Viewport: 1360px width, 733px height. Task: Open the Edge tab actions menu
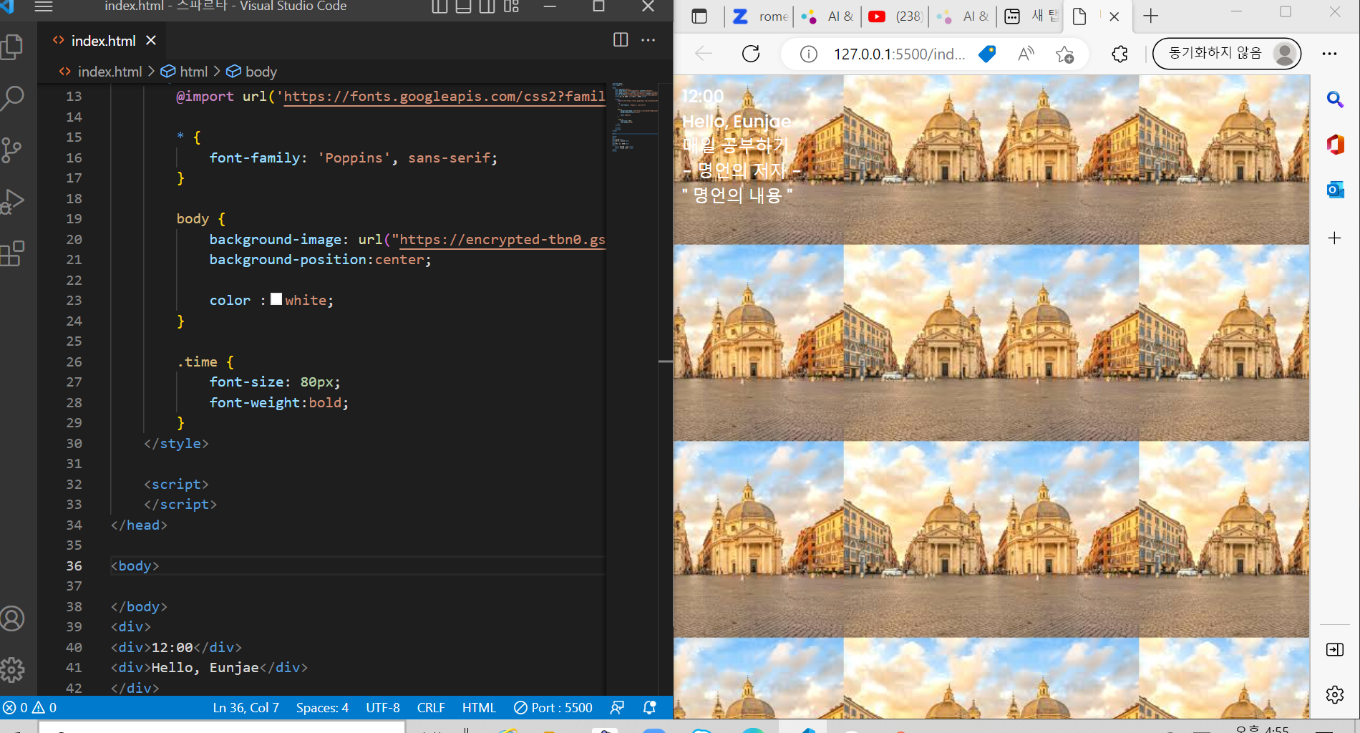point(699,16)
